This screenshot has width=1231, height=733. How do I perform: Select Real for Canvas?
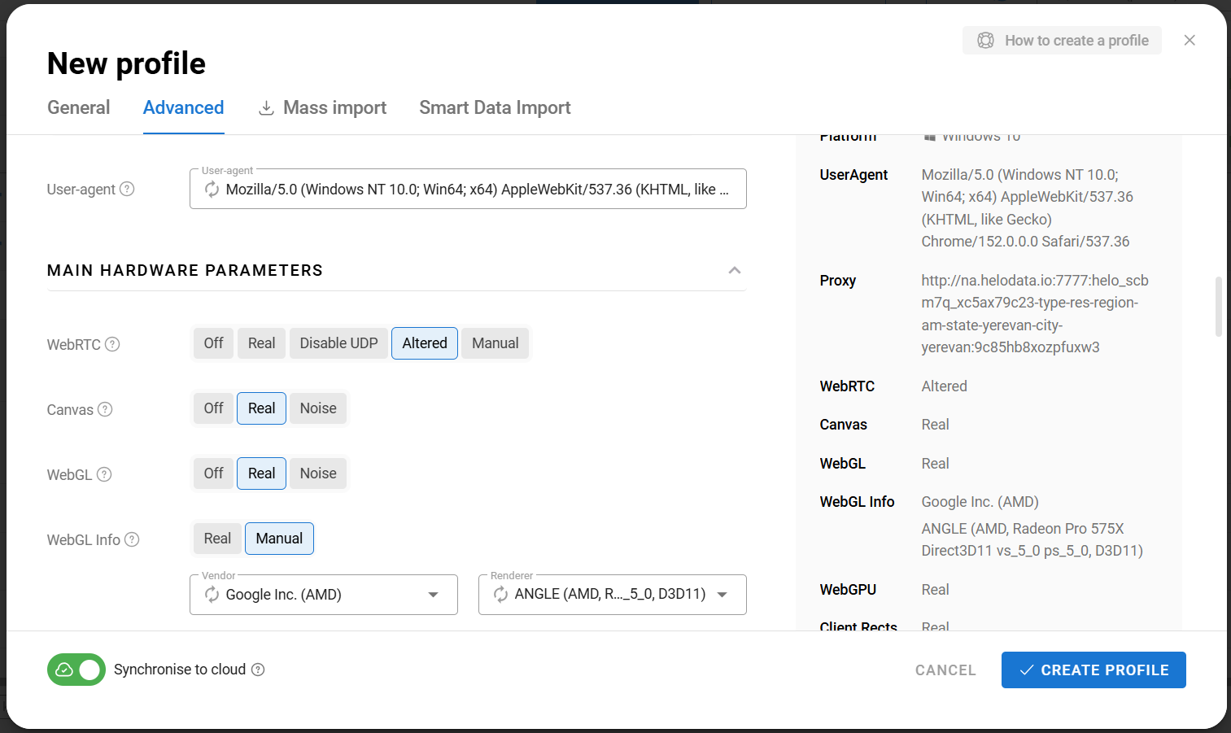261,408
